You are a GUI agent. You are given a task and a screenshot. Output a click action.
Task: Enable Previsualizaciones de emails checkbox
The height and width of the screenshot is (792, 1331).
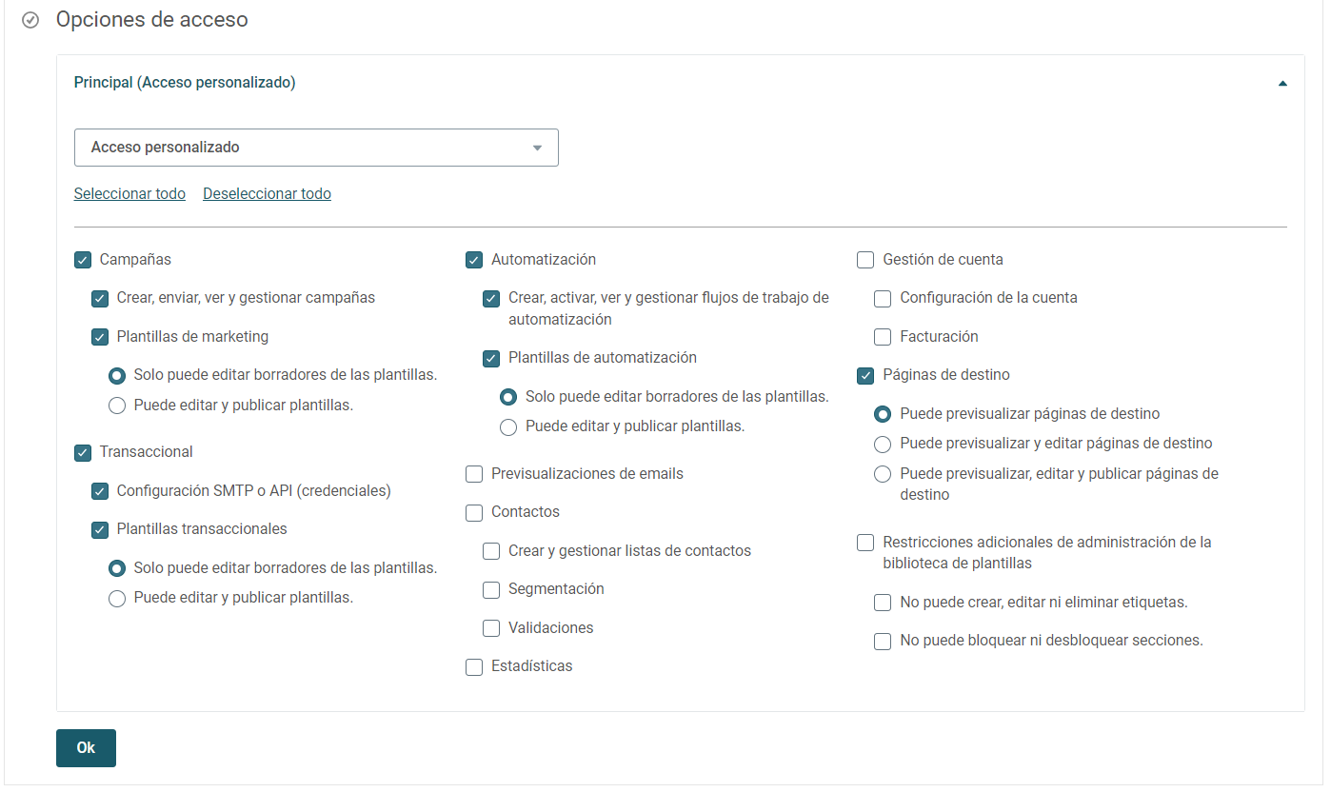[x=474, y=474]
